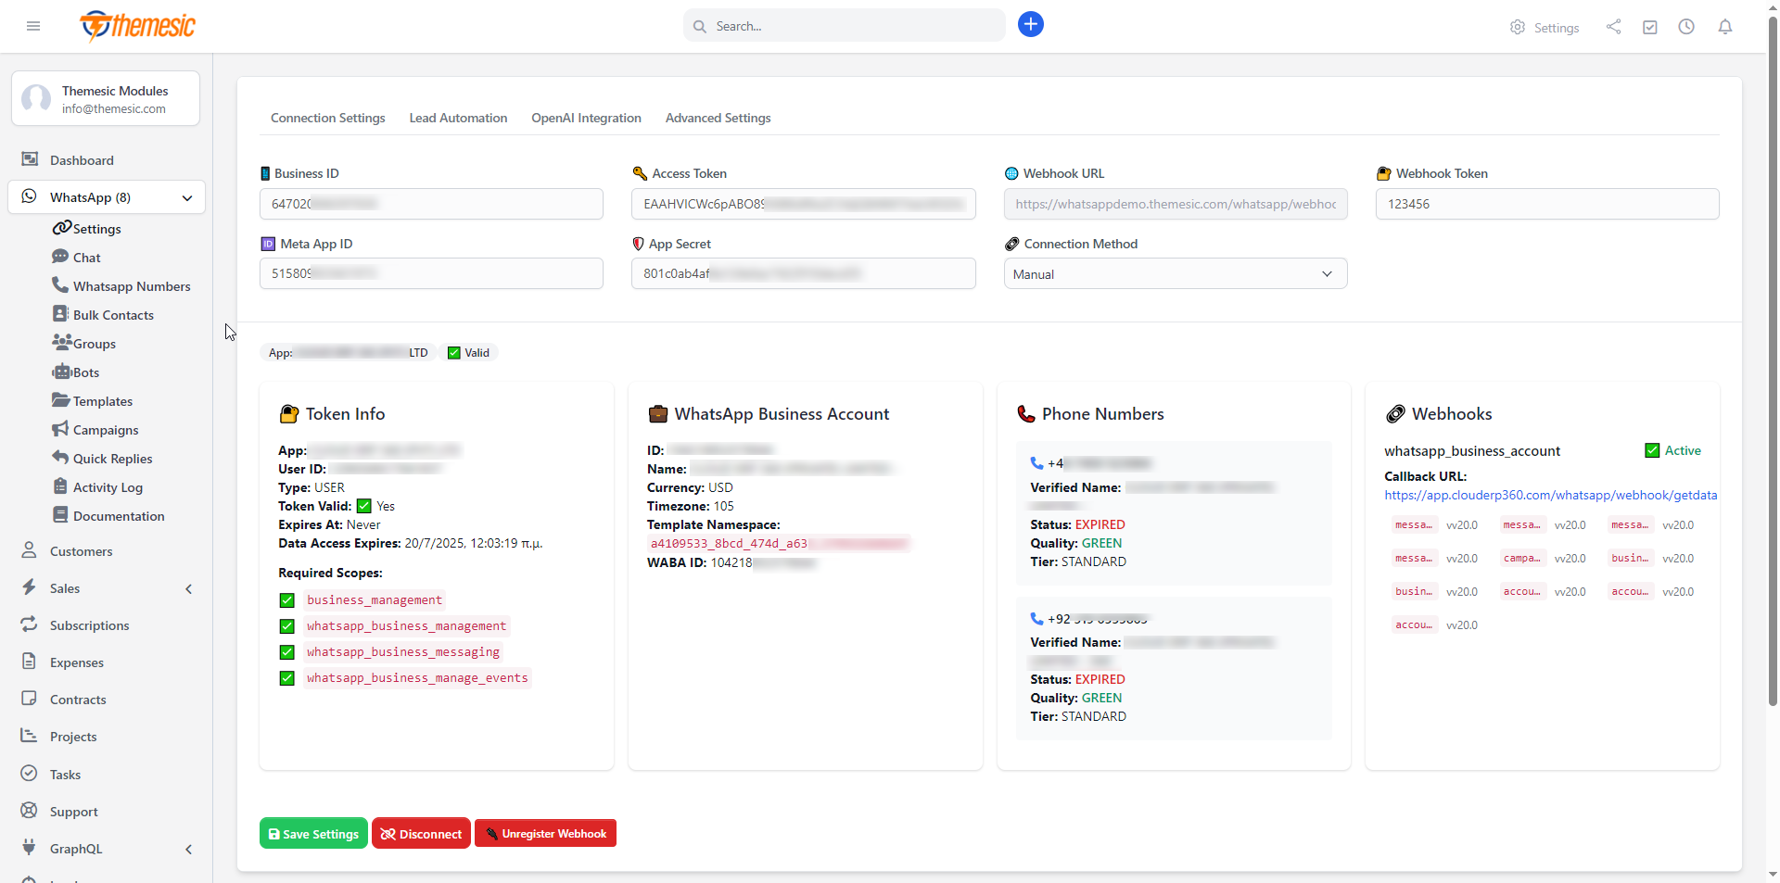Click the webhook Active checkbox
Image resolution: width=1780 pixels, height=883 pixels.
pos(1652,450)
